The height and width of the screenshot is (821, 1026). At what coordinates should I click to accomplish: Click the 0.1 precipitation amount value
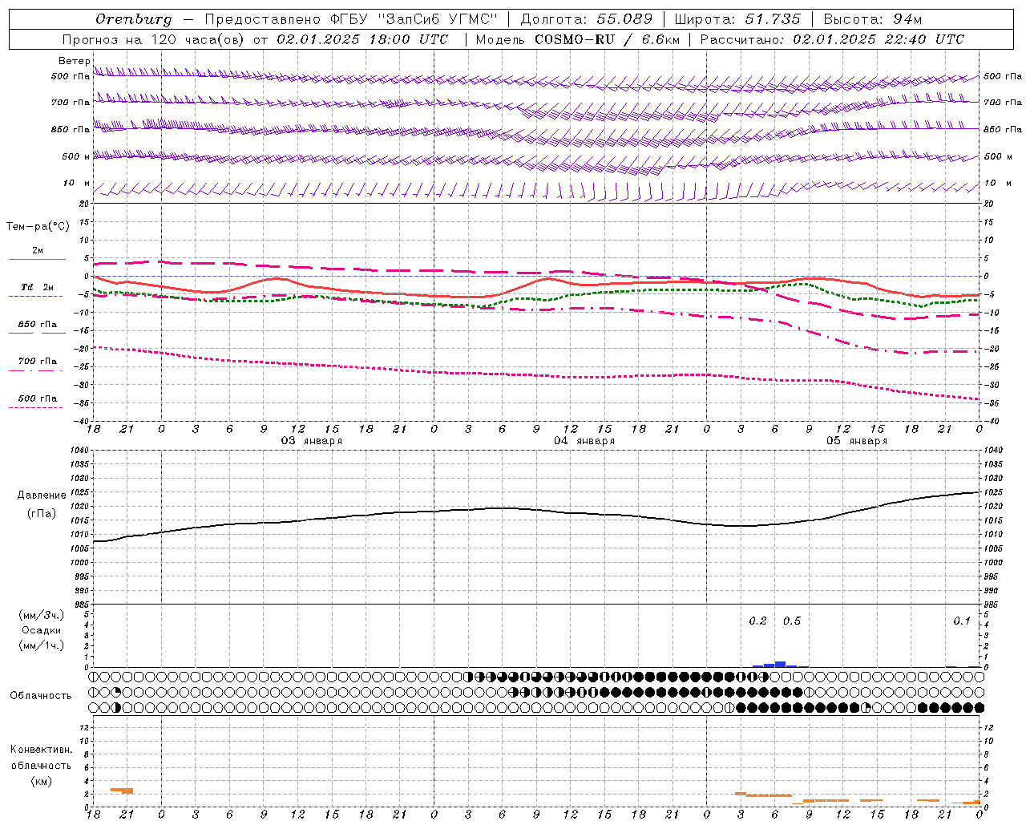point(962,621)
